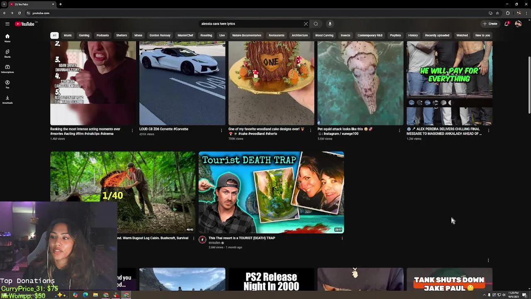
Task: Open the notifications bell
Action: (x=507, y=24)
